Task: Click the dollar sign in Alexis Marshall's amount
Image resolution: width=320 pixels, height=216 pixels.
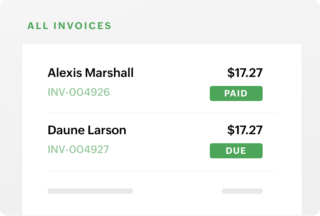Action: [x=231, y=73]
